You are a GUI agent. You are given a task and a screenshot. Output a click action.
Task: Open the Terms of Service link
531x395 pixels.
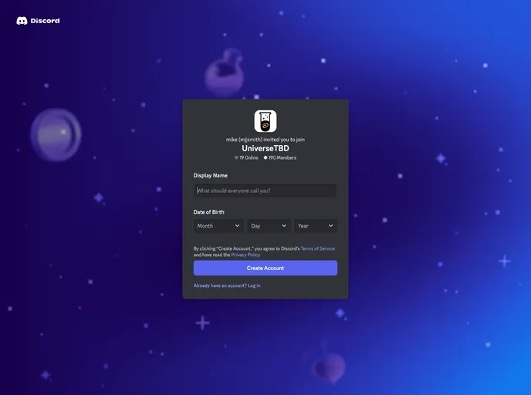click(318, 248)
